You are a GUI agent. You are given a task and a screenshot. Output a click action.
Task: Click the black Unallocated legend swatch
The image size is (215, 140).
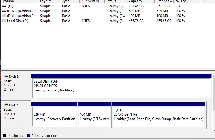click(4, 136)
